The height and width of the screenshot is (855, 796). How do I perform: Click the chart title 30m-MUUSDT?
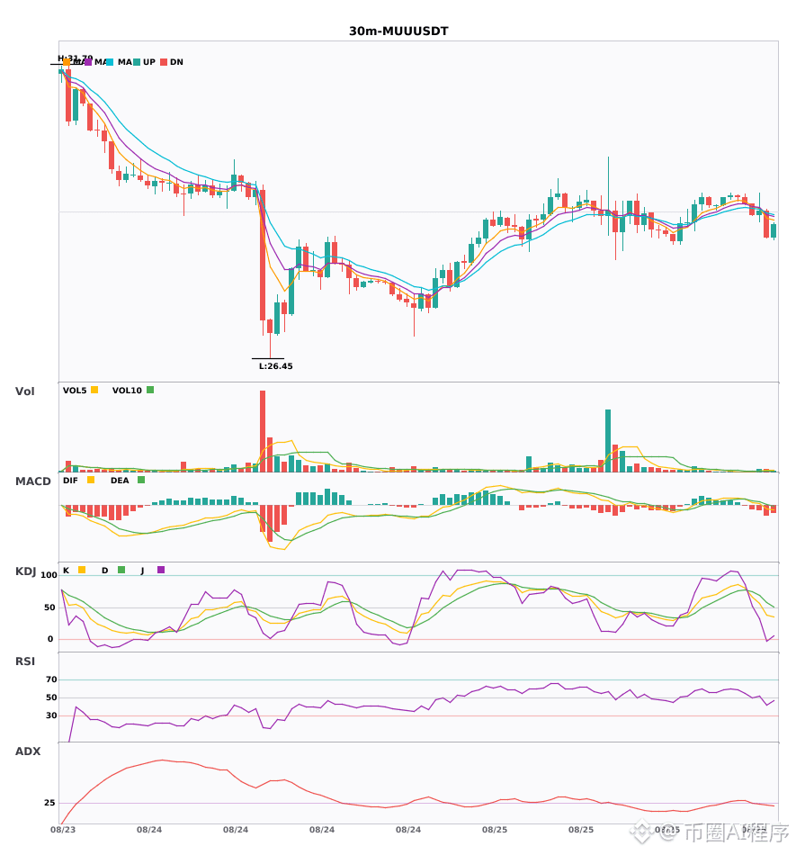pyautogui.click(x=398, y=31)
